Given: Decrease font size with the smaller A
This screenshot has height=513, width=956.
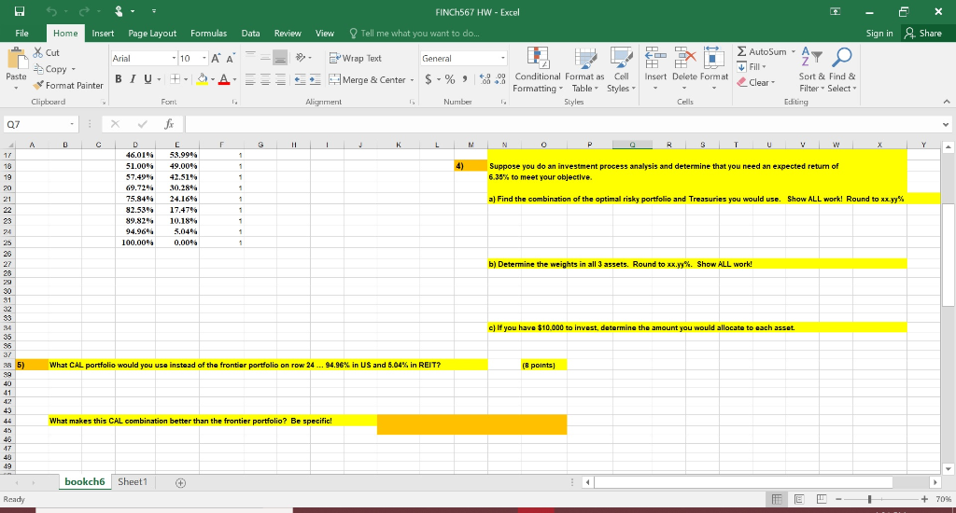Looking at the screenshot, I should click(x=230, y=59).
